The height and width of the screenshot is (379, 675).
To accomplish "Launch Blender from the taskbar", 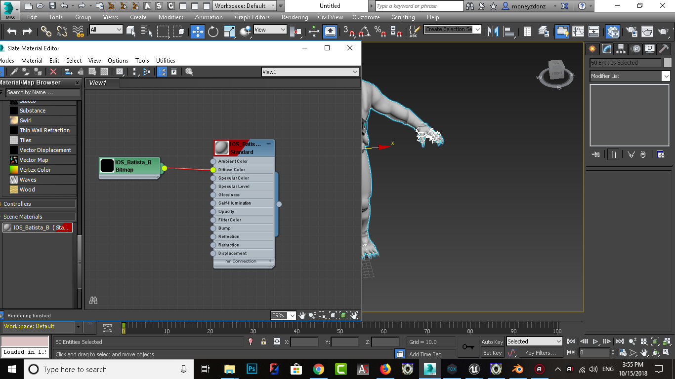I will pos(517,369).
